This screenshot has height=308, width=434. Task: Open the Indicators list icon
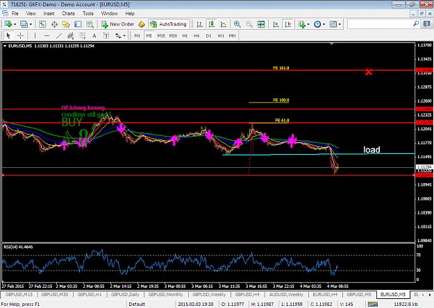tap(301, 24)
